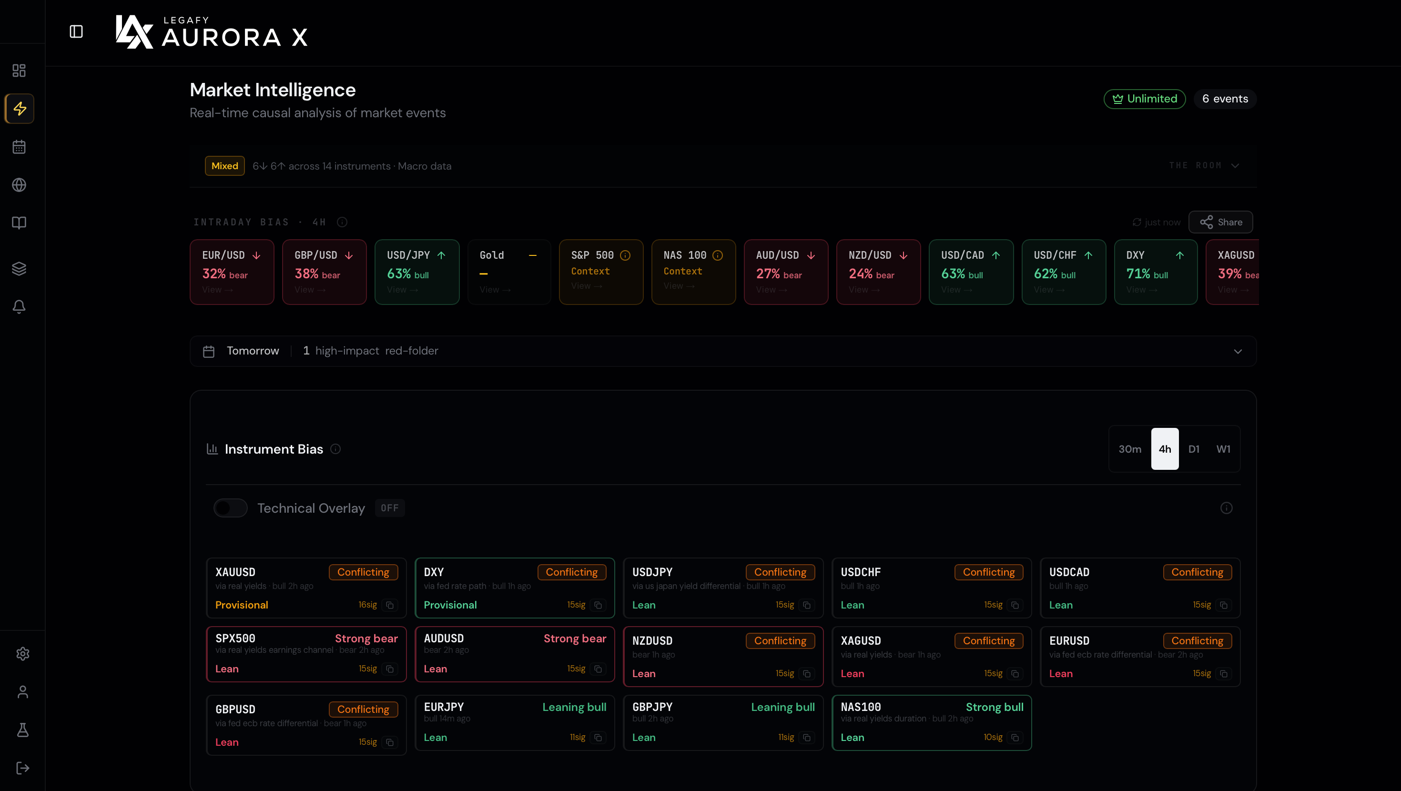Copy the USDCHF instrument card
The image size is (1401, 791).
point(1015,606)
